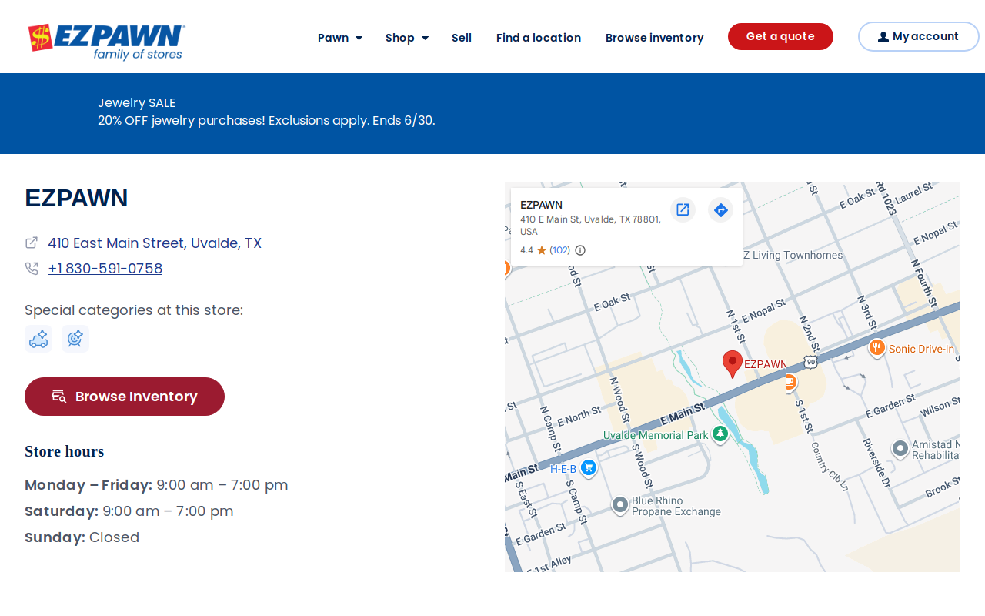This screenshot has width=985, height=616.
Task: Select the Uvalde Memorial Park marker
Action: (720, 434)
